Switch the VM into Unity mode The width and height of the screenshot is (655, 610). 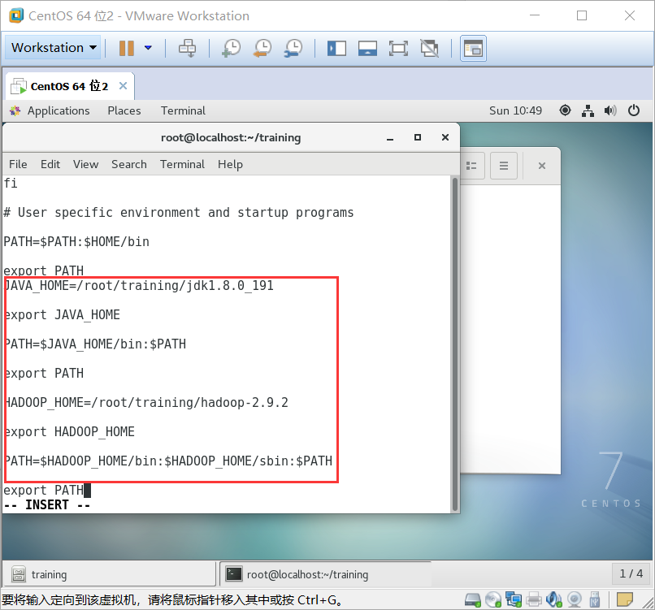[x=430, y=48]
